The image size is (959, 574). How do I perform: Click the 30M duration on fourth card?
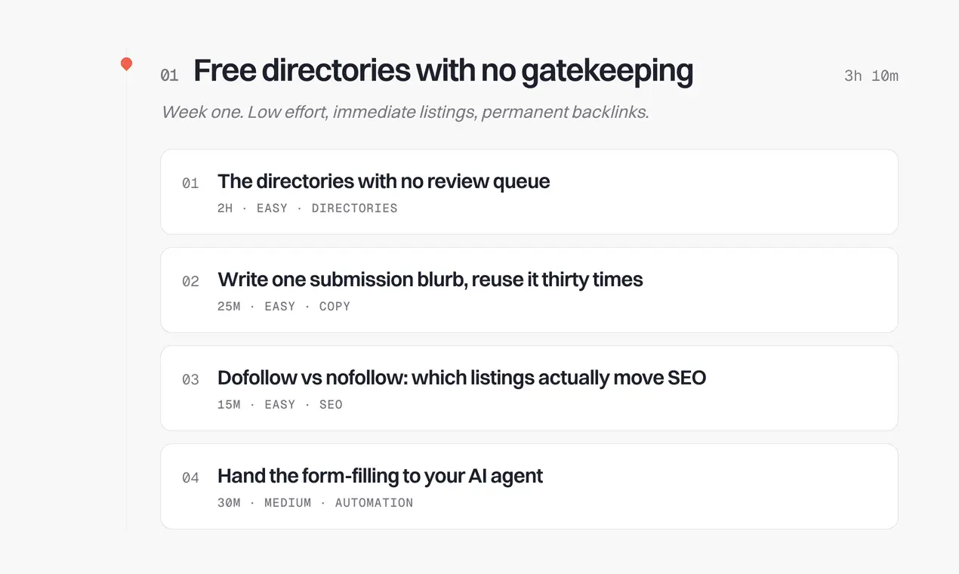[229, 503]
